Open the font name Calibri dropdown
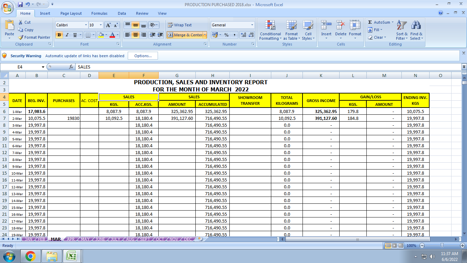This screenshot has height=263, width=467. point(86,25)
